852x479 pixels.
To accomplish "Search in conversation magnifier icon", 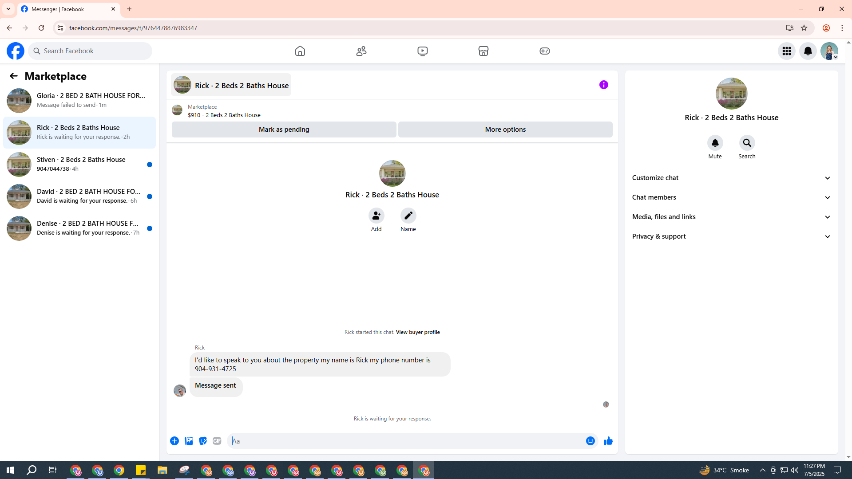I will pos(747,143).
